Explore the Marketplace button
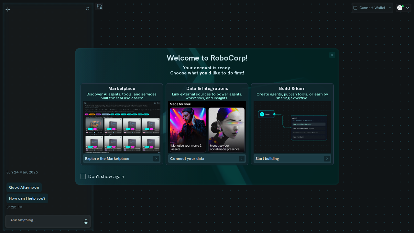 [x=122, y=159]
